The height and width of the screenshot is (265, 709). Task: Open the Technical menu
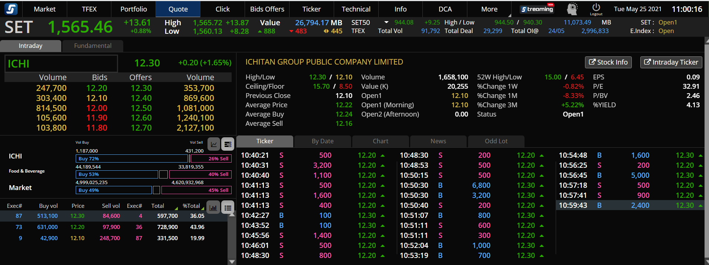[356, 9]
